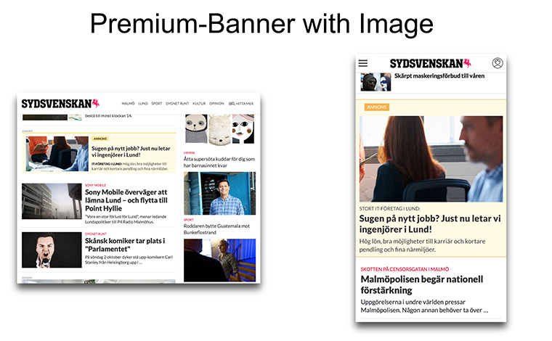Click the ANNONS badge in the mobile banner
The image size is (552, 341).
[x=377, y=107]
